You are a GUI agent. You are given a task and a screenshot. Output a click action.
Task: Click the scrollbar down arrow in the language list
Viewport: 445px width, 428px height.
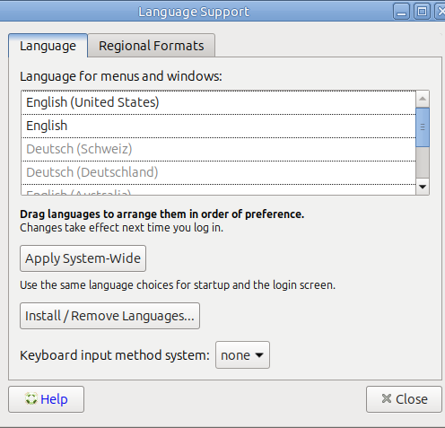[423, 187]
